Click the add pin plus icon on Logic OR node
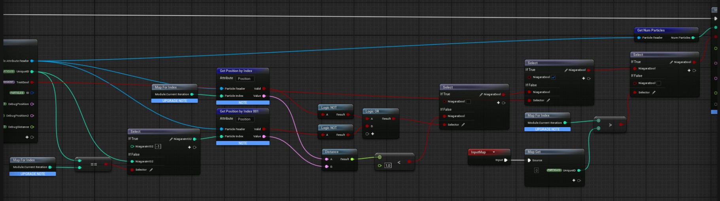720x201 pixels. click(x=372, y=134)
